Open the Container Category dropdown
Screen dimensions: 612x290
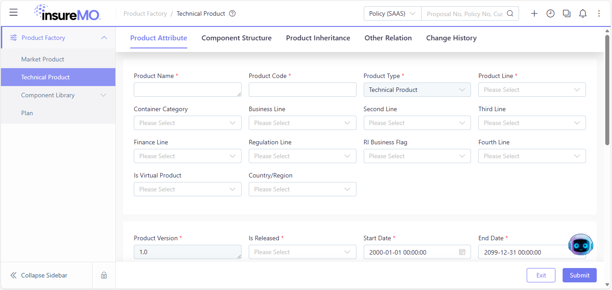click(x=188, y=123)
